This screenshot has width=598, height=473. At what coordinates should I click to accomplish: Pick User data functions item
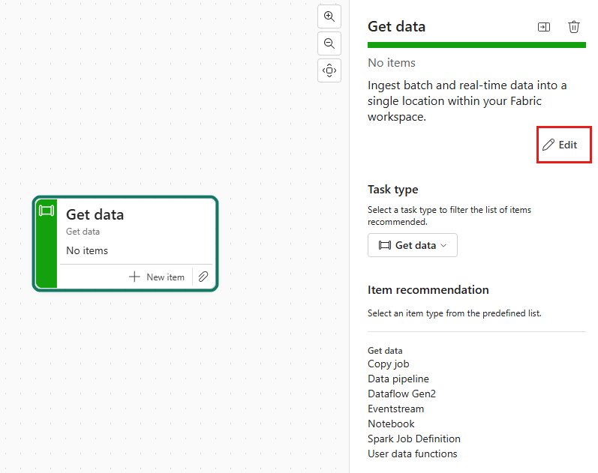coord(413,454)
